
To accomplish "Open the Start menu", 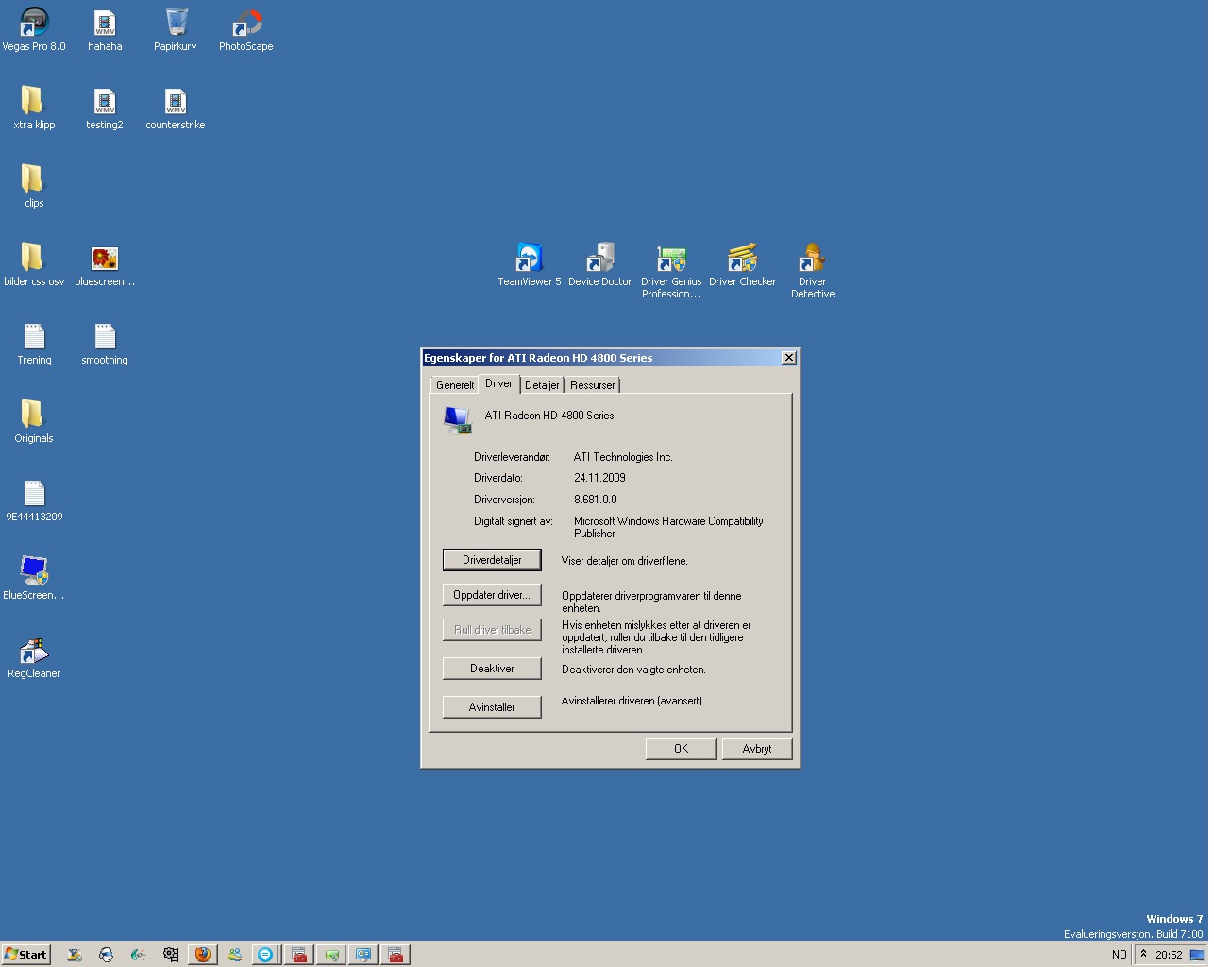I will [25, 955].
